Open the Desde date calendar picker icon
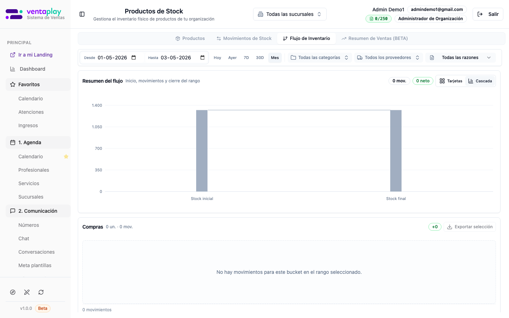The image size is (509, 318). [134, 58]
